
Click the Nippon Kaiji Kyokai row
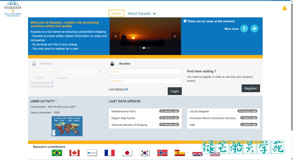tap(145, 118)
